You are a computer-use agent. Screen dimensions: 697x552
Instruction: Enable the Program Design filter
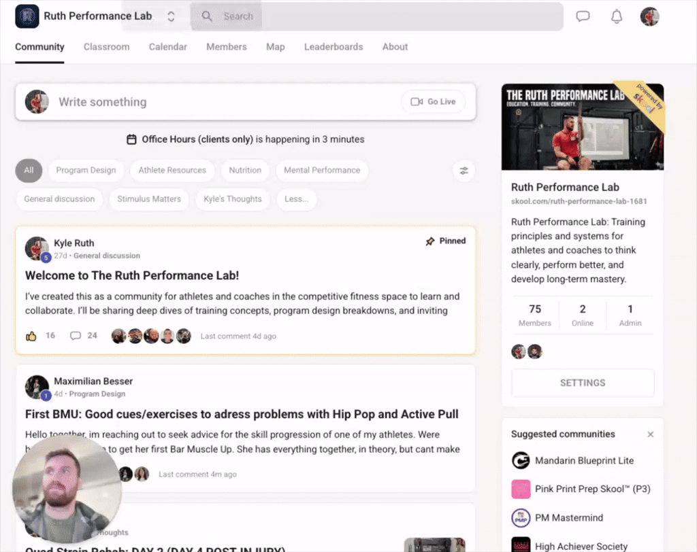[x=86, y=171]
